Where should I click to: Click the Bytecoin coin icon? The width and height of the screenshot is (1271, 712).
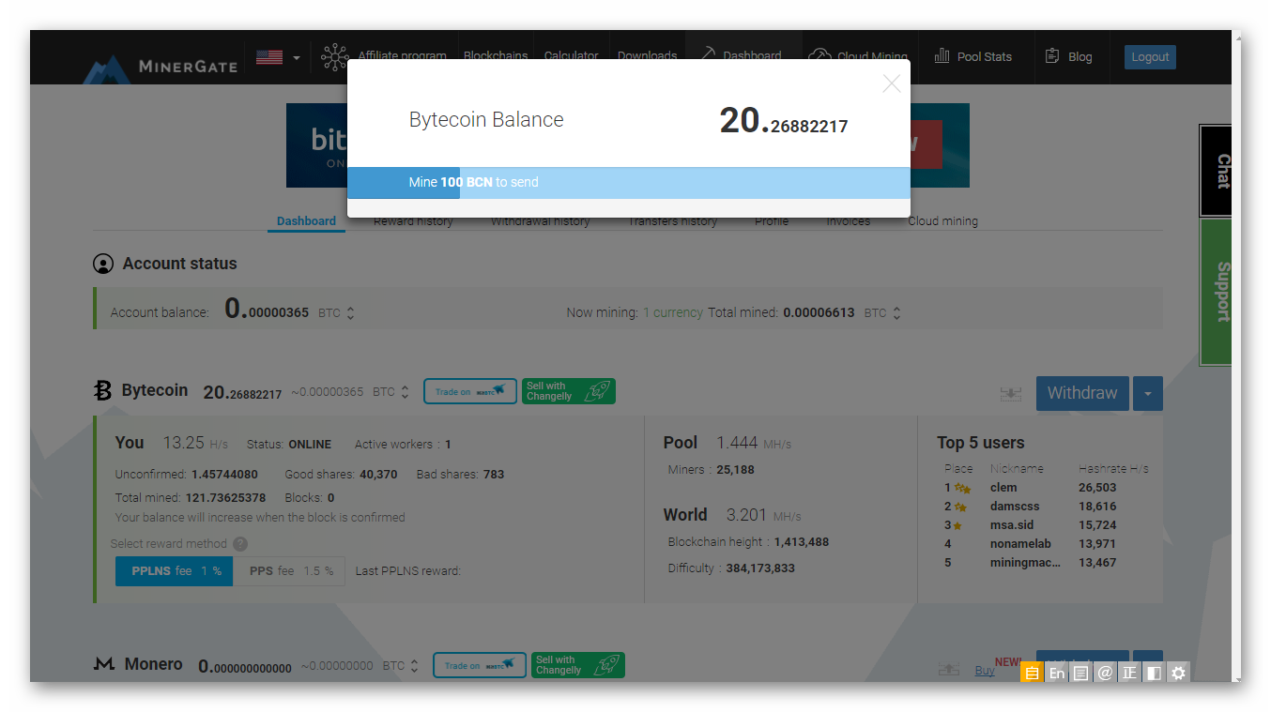pyautogui.click(x=102, y=390)
